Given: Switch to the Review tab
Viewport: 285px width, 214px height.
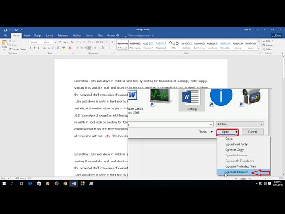Looking at the screenshot, I should click(90, 36).
